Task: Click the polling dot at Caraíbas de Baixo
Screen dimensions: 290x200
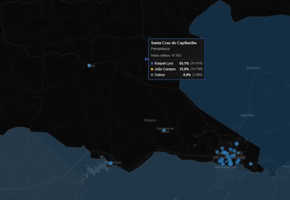Action: coord(164,130)
